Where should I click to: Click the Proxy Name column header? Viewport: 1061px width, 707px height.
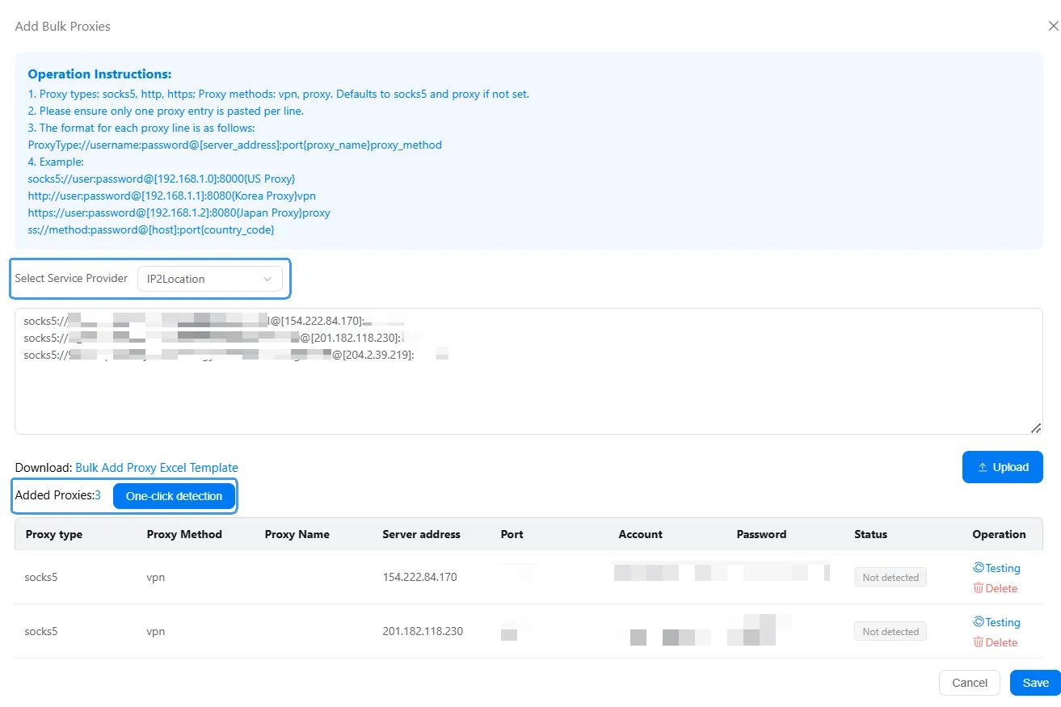tap(297, 534)
